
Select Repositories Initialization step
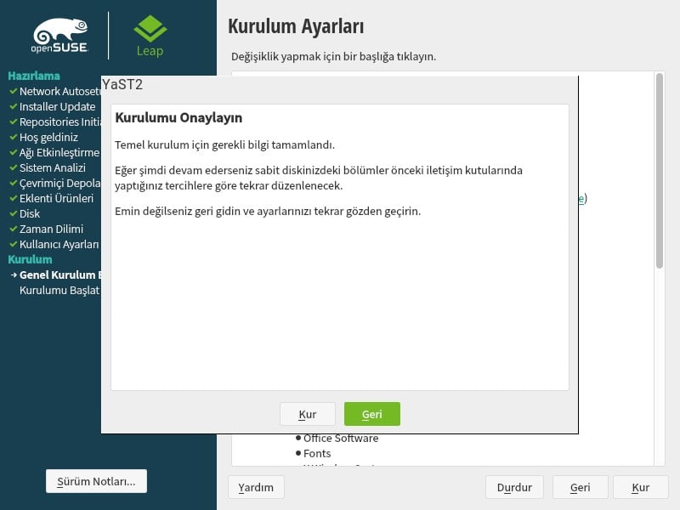59,122
